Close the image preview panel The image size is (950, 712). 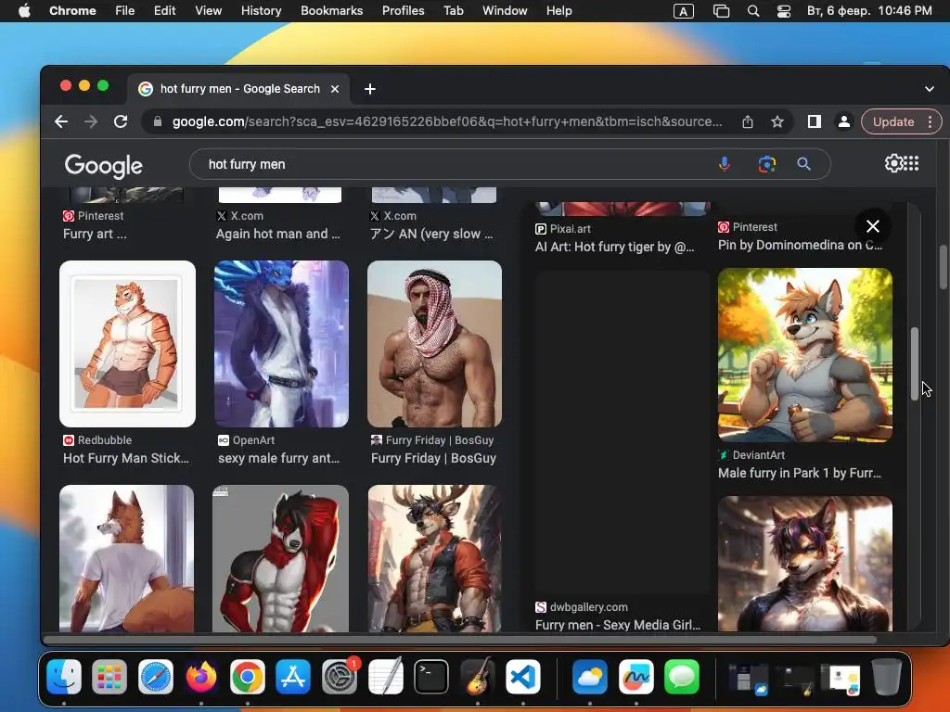point(872,226)
